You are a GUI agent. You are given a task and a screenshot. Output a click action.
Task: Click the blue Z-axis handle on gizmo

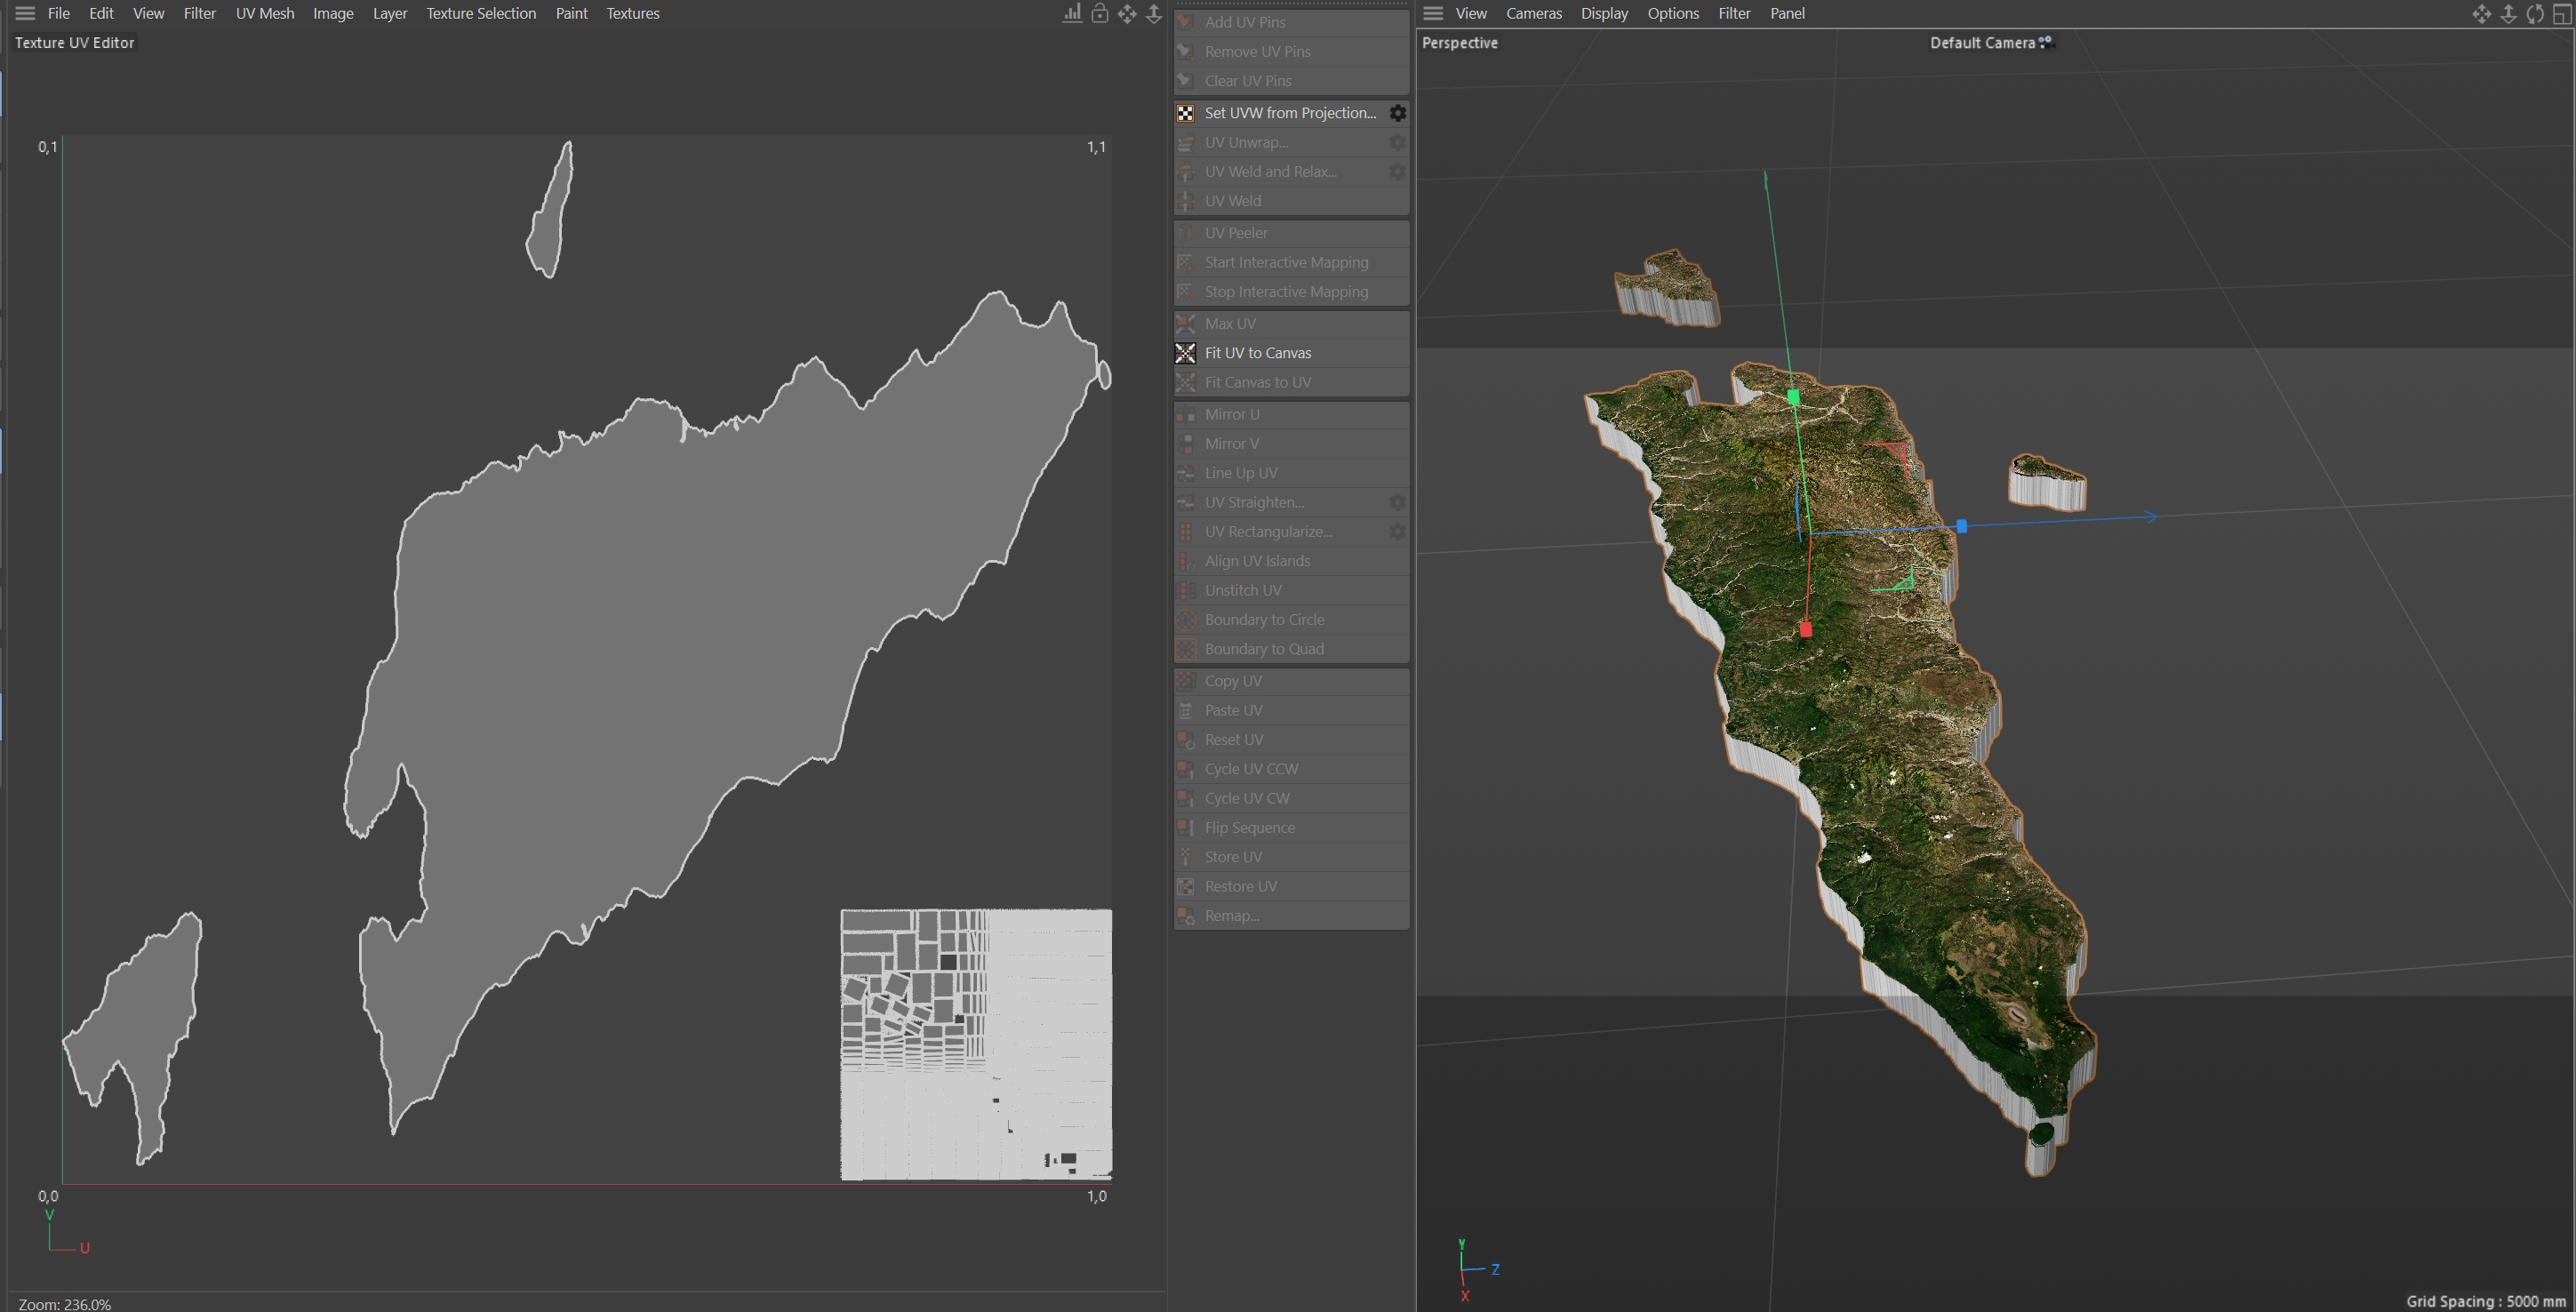coord(1961,526)
